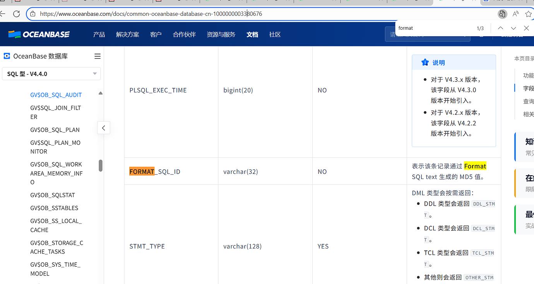Screen dimensions: 534x284
Task: Jump to previous 'format' search match
Action: coord(500,28)
